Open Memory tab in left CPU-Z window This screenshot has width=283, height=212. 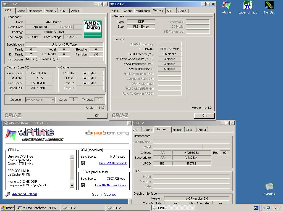[51, 11]
